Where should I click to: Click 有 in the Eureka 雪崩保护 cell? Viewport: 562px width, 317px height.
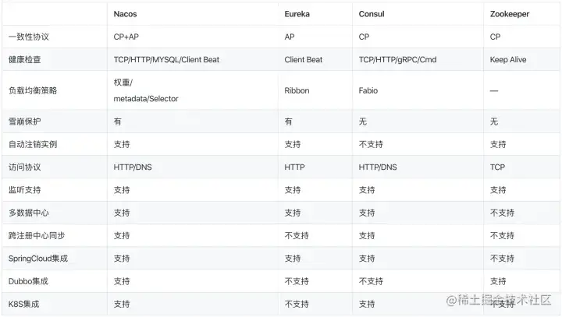point(289,122)
